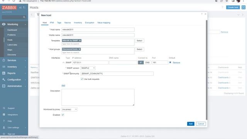Click Select button next to Host groups
This screenshot has width=247, height=139.
[139, 49]
